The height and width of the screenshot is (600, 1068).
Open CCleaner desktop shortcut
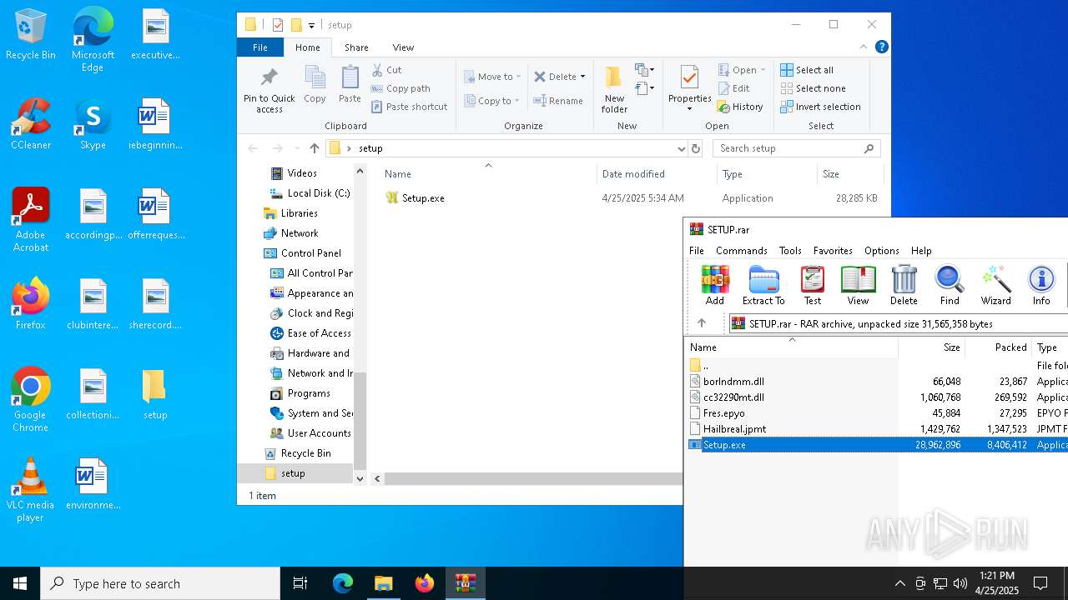(31, 123)
